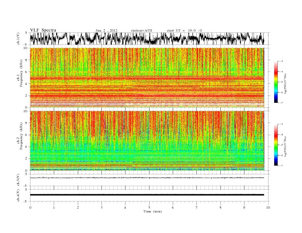Click the ch.2 spectrogram colorbar
Image resolution: width=302 pixels, height=233 pixels.
[x=276, y=145]
